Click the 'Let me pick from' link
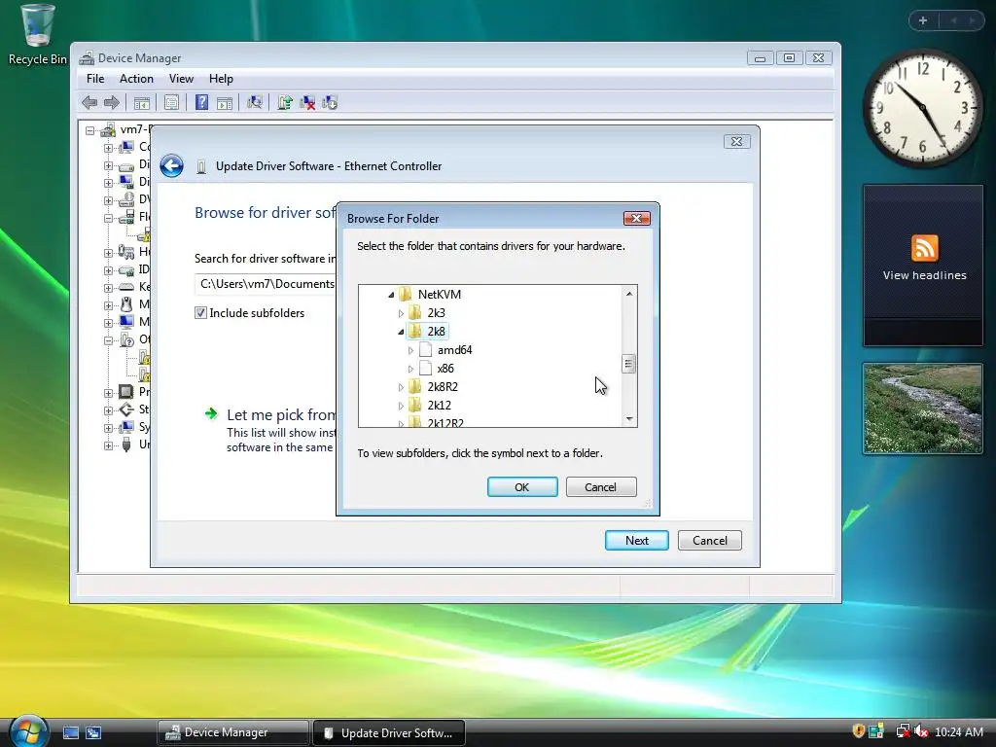This screenshot has height=747, width=996. 281,414
